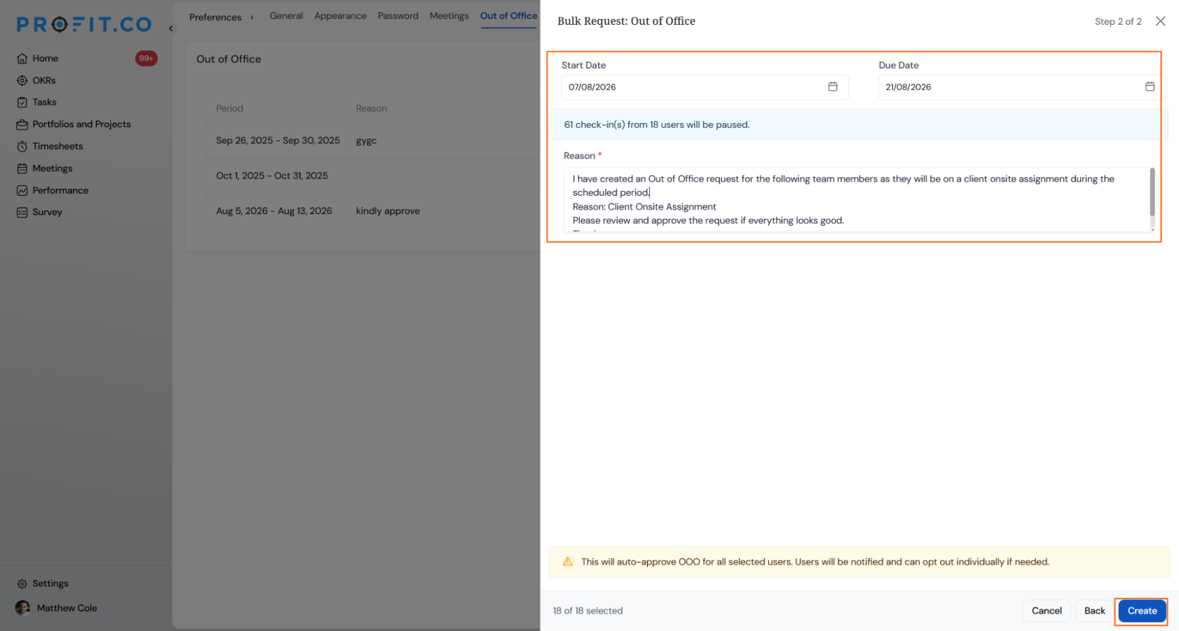The image size is (1179, 631).
Task: Click the 'Out of Office' section heading
Action: pyautogui.click(x=228, y=59)
